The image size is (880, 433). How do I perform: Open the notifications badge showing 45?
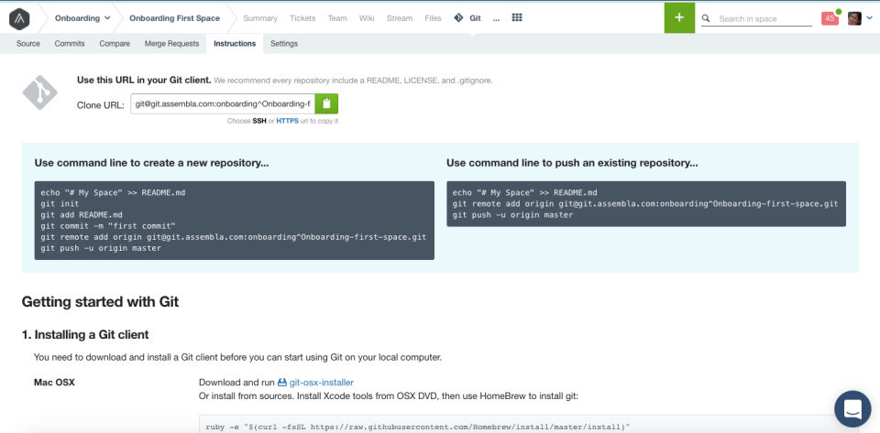[830, 18]
